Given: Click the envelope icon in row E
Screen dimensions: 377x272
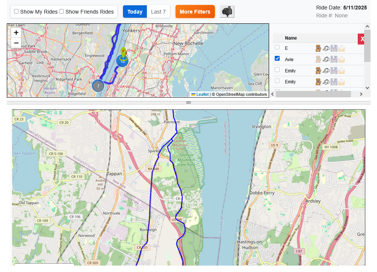Looking at the screenshot, I should [x=342, y=48].
